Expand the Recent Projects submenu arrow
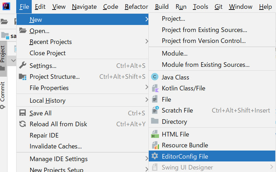This screenshot has height=172, width=276. [x=147, y=42]
